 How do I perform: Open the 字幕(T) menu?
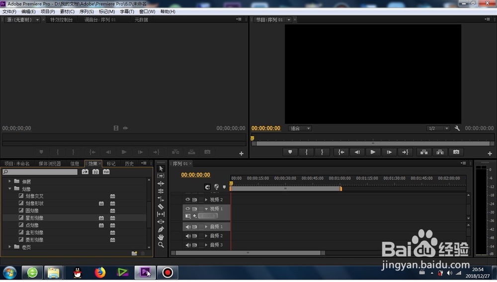[x=127, y=11]
